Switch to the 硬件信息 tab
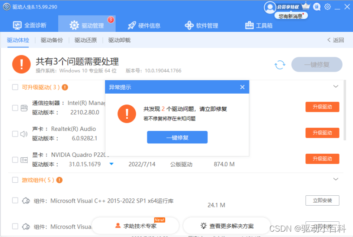353x237 pixels. pyautogui.click(x=144, y=26)
